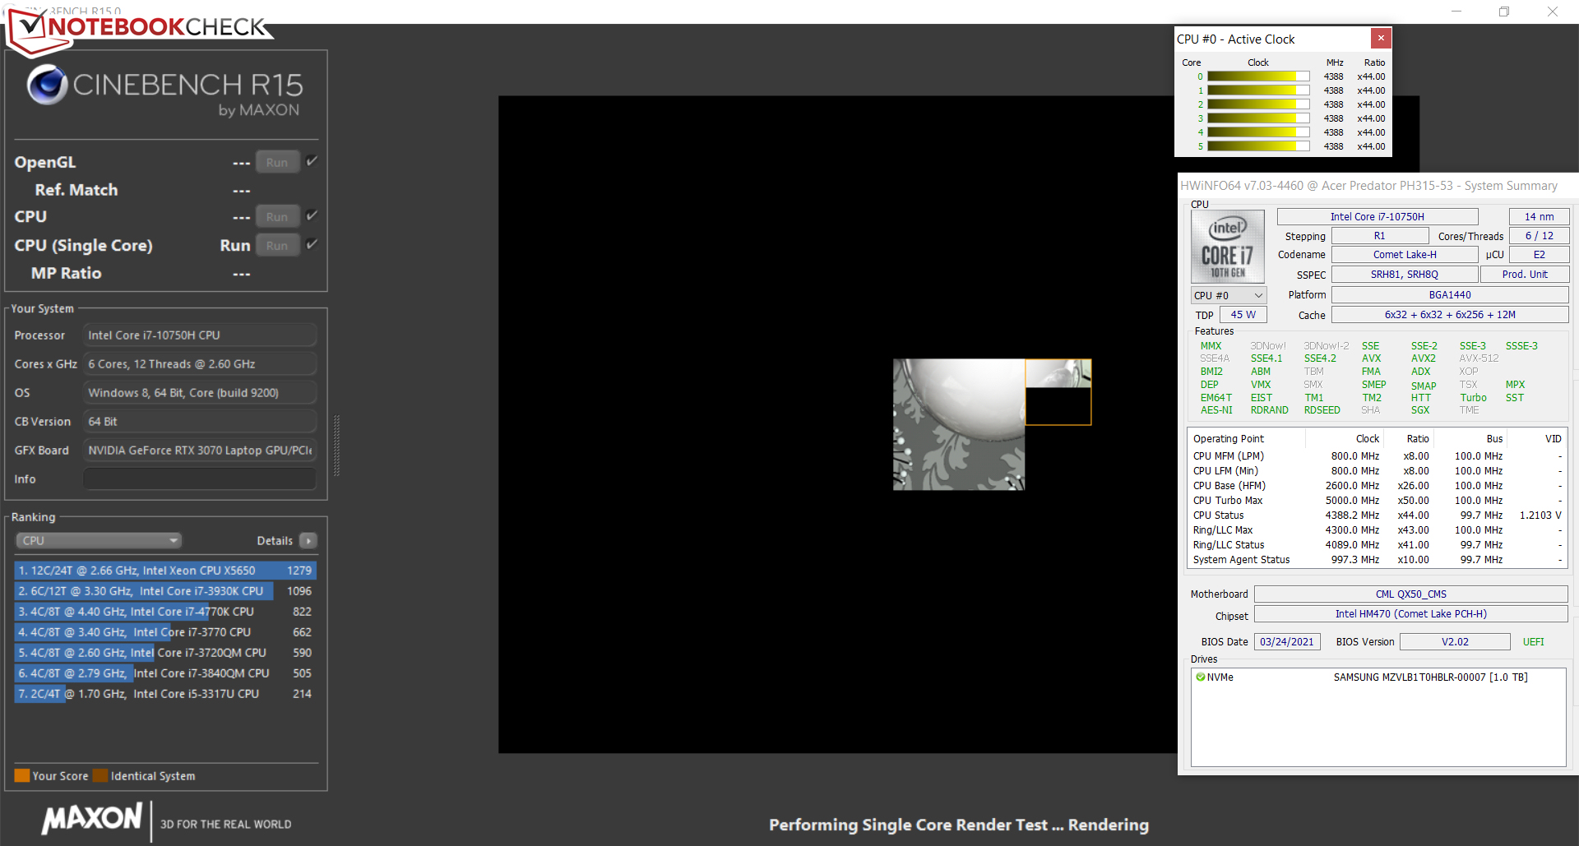Click the NVMe drive status green icon

(1201, 677)
